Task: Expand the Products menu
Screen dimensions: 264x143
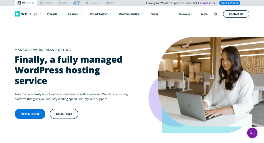Action: point(54,14)
